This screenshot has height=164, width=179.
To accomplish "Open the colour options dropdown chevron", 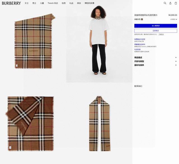I will coord(176,19).
